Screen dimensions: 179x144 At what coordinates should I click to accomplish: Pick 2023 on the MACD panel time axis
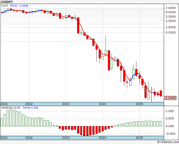(x=66, y=138)
